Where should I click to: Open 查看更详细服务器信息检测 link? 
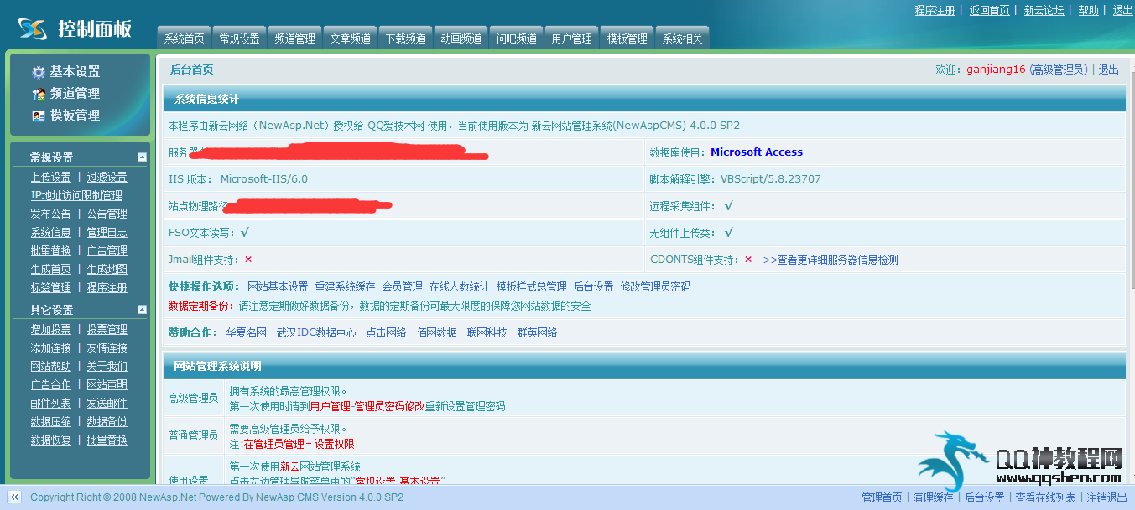pos(830,260)
